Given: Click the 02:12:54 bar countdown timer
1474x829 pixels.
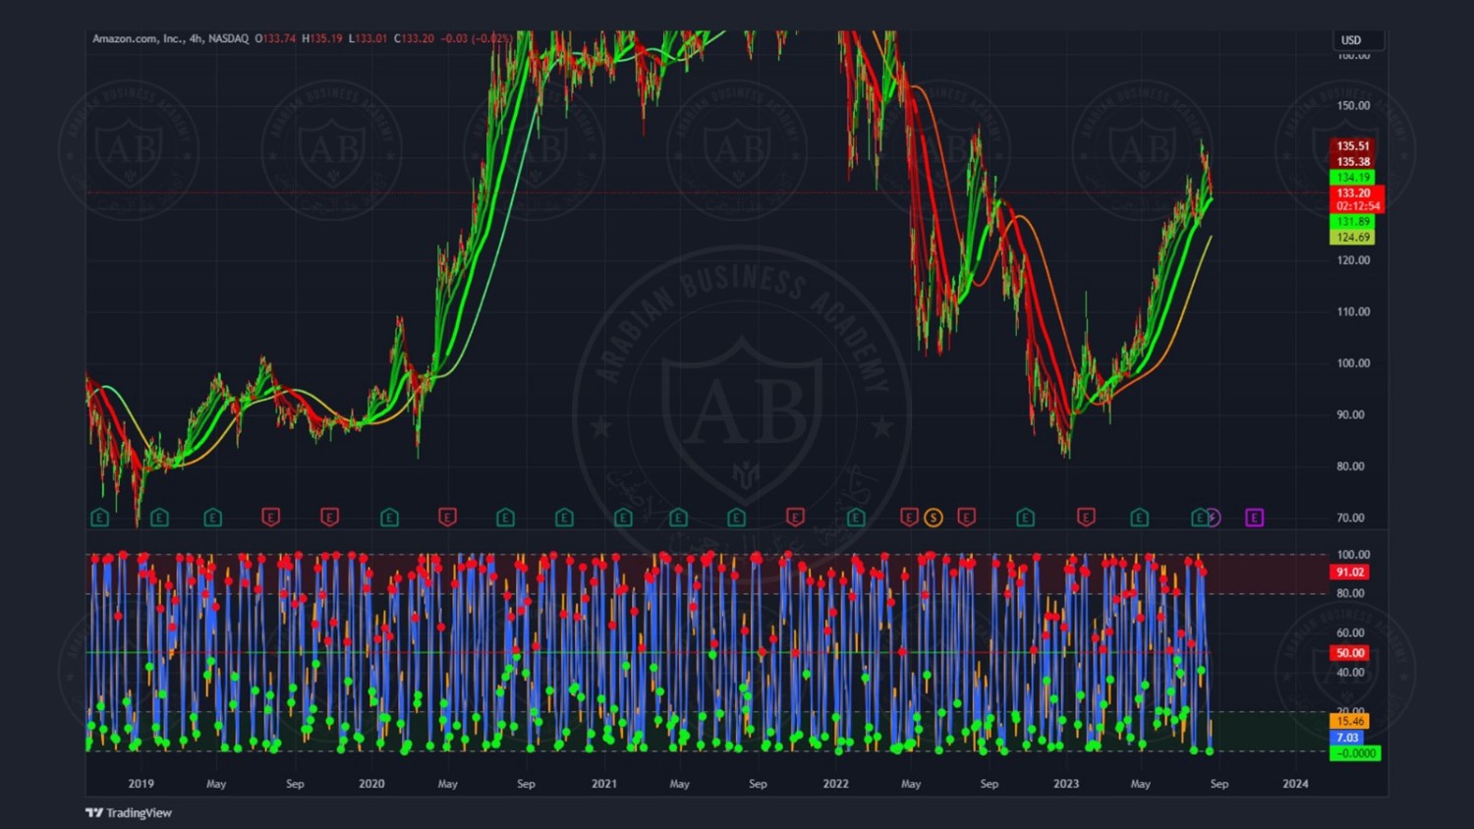Looking at the screenshot, I should click(x=1356, y=206).
